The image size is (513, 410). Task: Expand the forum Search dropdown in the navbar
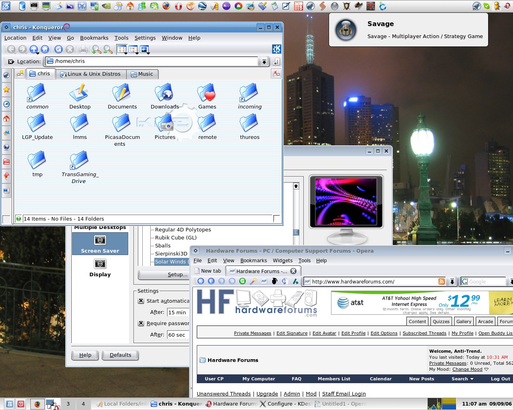coord(472,379)
